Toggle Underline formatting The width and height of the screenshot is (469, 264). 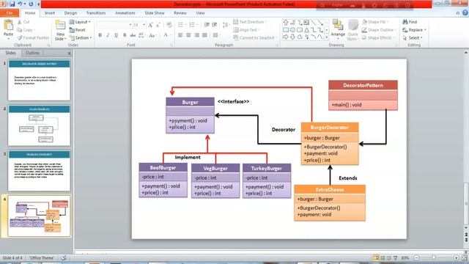coord(116,35)
